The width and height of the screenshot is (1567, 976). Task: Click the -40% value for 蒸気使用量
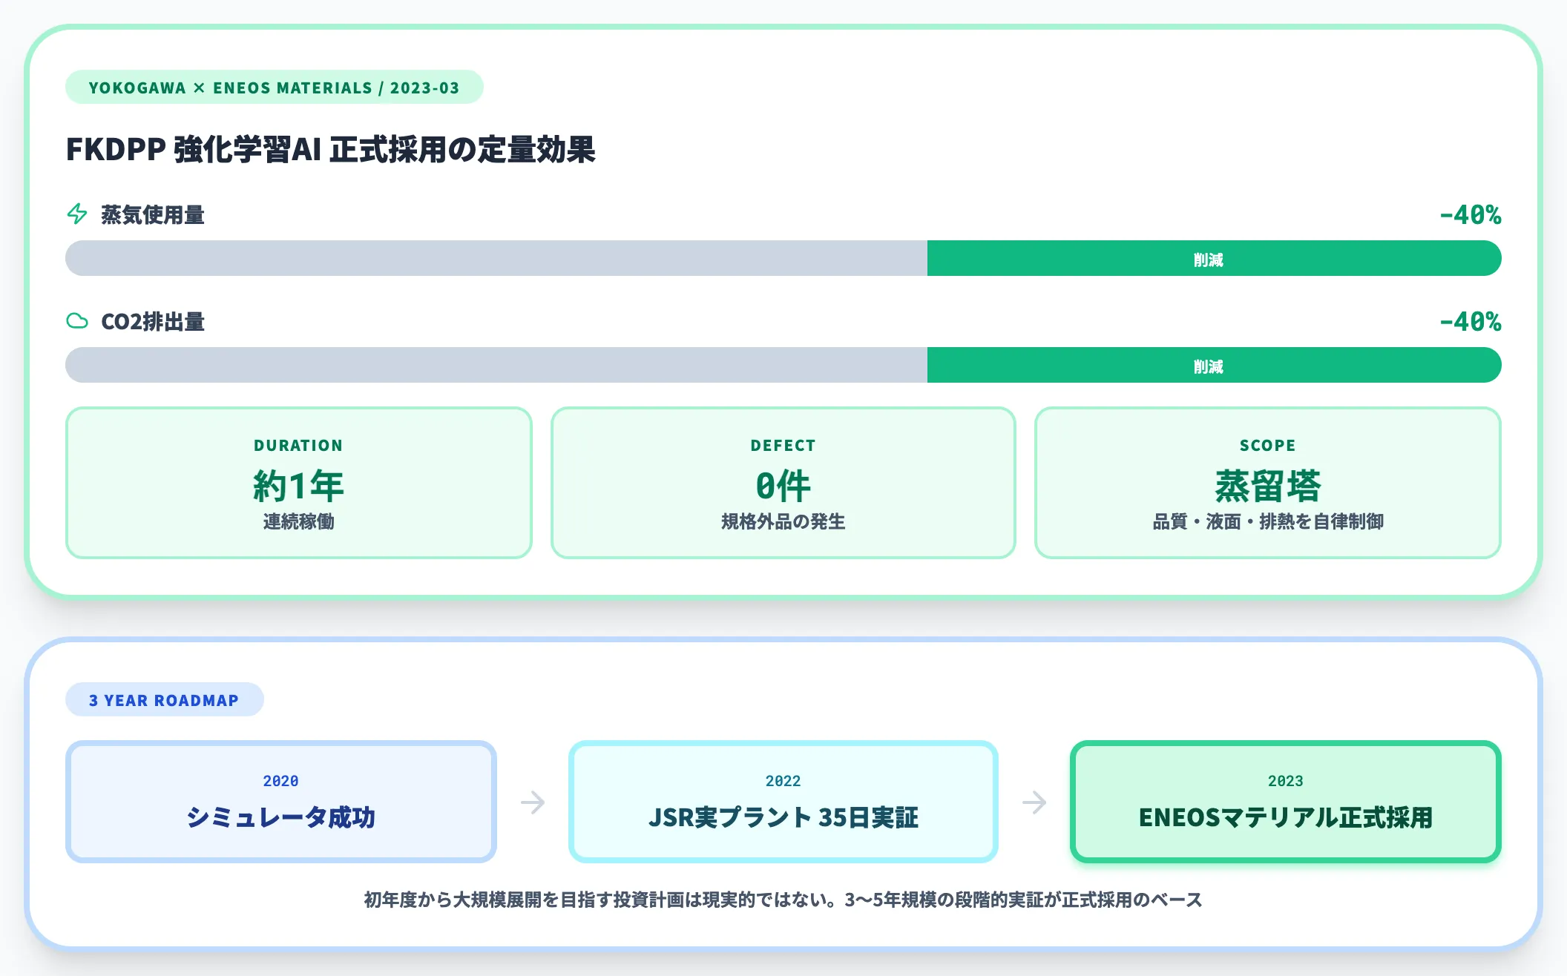pos(1471,215)
